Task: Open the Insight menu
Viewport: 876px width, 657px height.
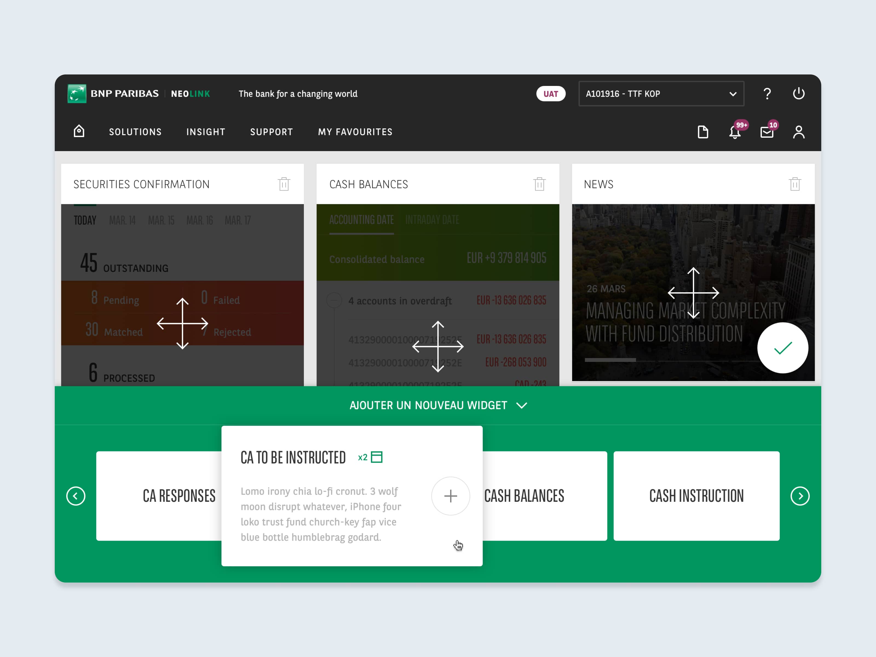Action: (x=206, y=132)
